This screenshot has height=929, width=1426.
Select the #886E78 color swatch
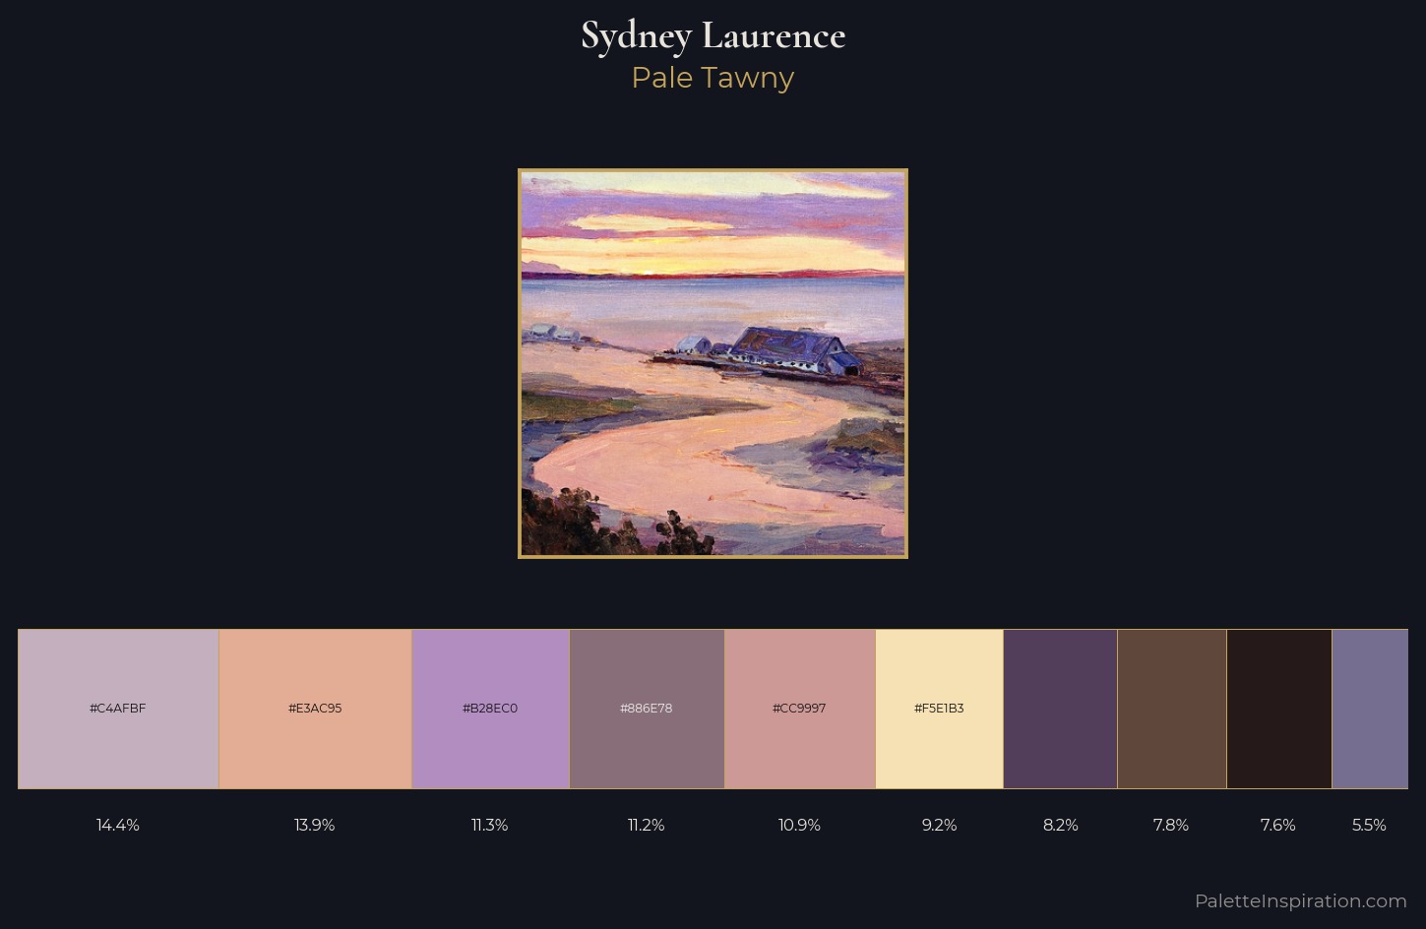click(647, 709)
